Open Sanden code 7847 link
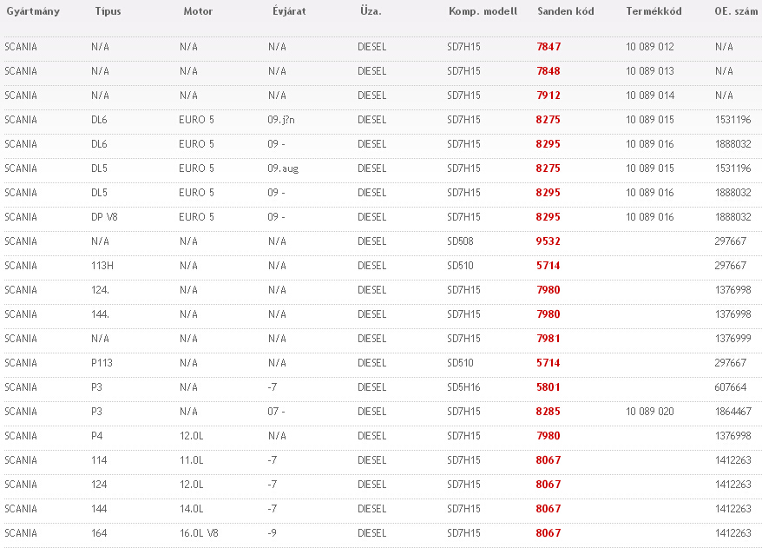 tap(549, 47)
